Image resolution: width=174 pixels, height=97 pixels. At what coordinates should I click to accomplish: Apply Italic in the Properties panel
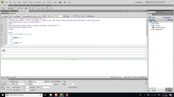point(48,82)
